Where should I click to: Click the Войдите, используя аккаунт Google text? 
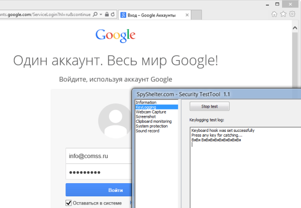pyautogui.click(x=116, y=79)
